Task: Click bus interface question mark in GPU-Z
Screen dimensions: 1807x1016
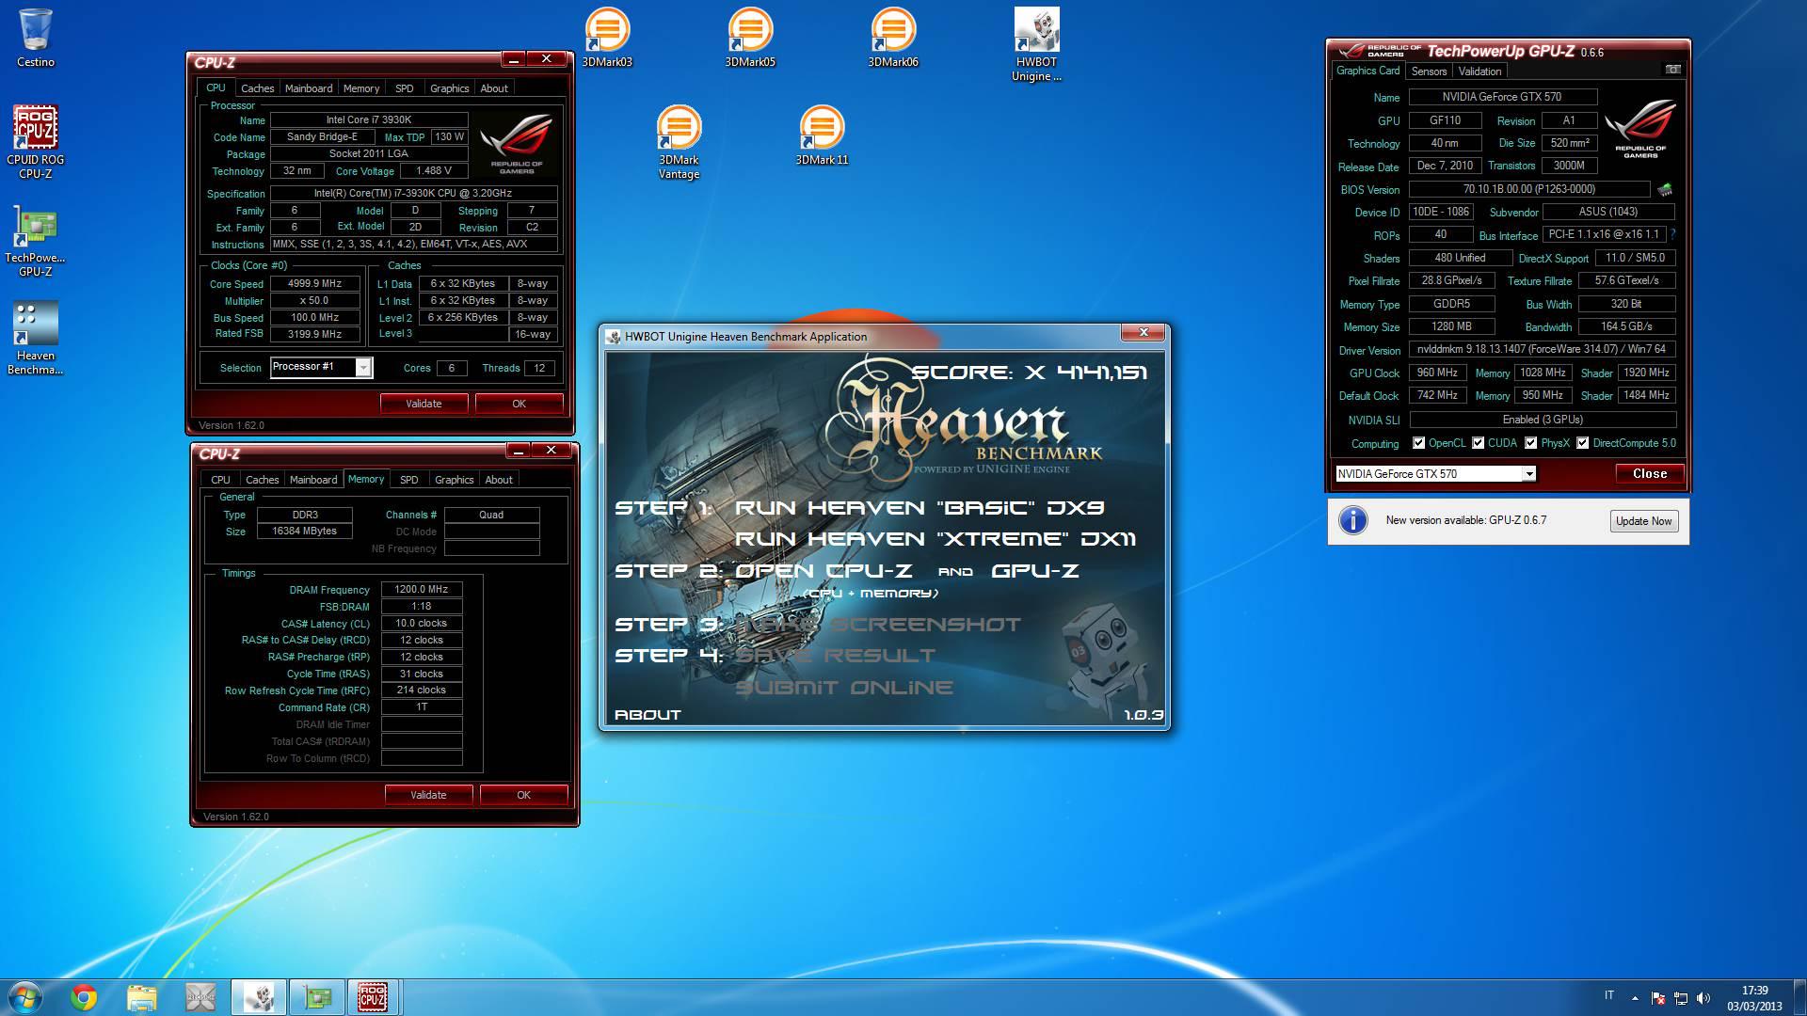Action: pyautogui.click(x=1672, y=234)
